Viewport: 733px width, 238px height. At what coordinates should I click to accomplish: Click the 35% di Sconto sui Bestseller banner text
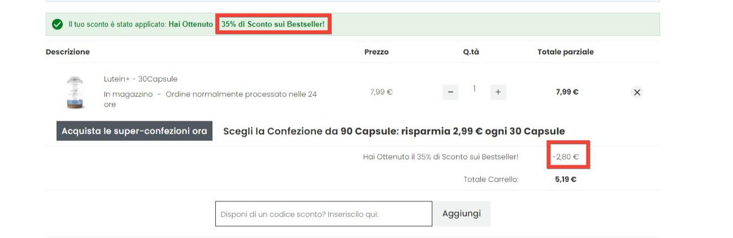coord(273,25)
